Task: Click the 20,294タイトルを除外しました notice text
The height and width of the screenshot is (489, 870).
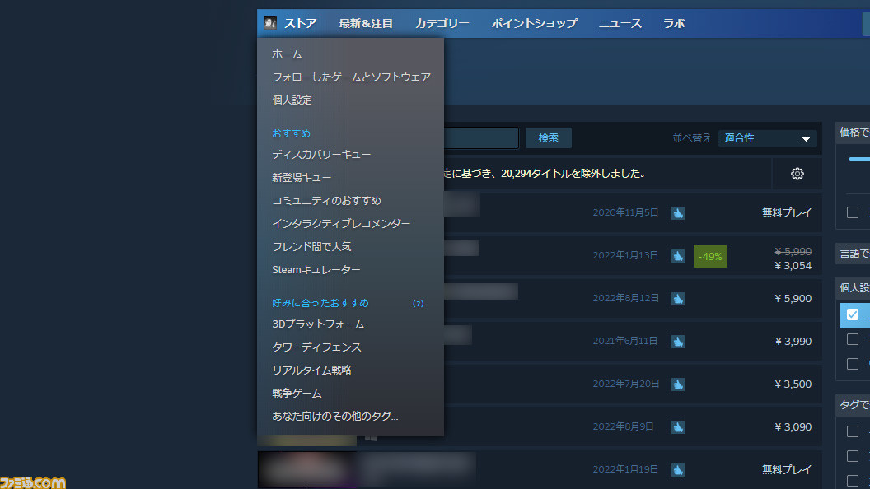Action: tap(573, 174)
